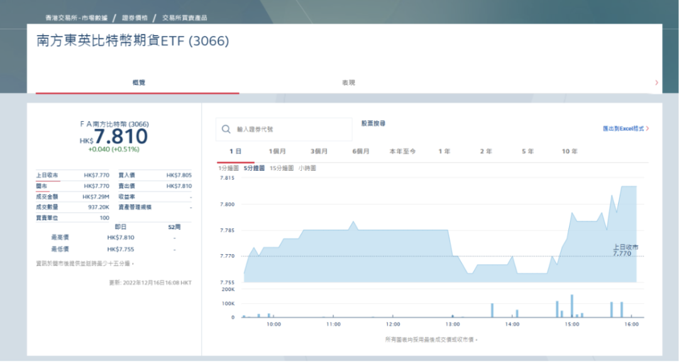Image resolution: width=679 pixels, height=364 pixels.
Task: Click the ETF title 南方東英比特幣期貨ETF (3066)
Action: click(x=133, y=41)
